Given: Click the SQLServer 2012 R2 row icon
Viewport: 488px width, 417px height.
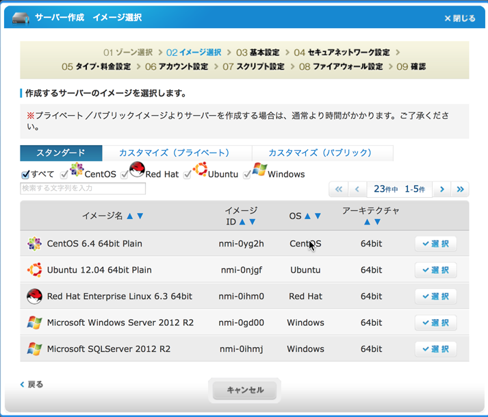Looking at the screenshot, I should [x=34, y=349].
